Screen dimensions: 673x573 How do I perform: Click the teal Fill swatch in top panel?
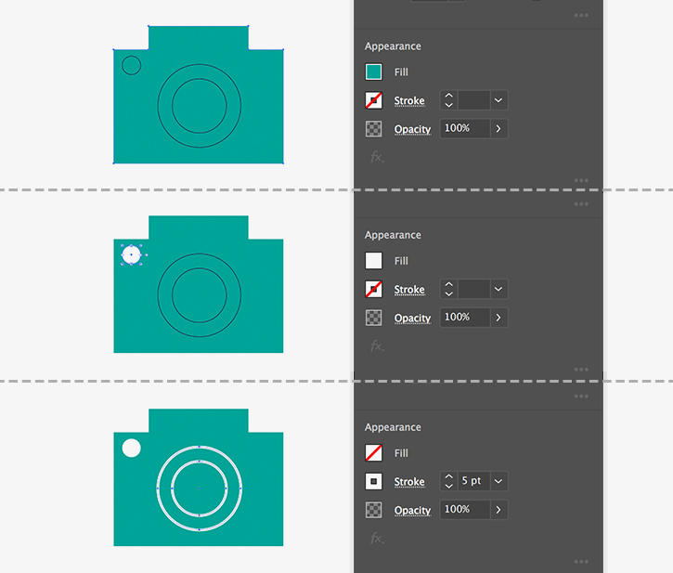pos(373,72)
